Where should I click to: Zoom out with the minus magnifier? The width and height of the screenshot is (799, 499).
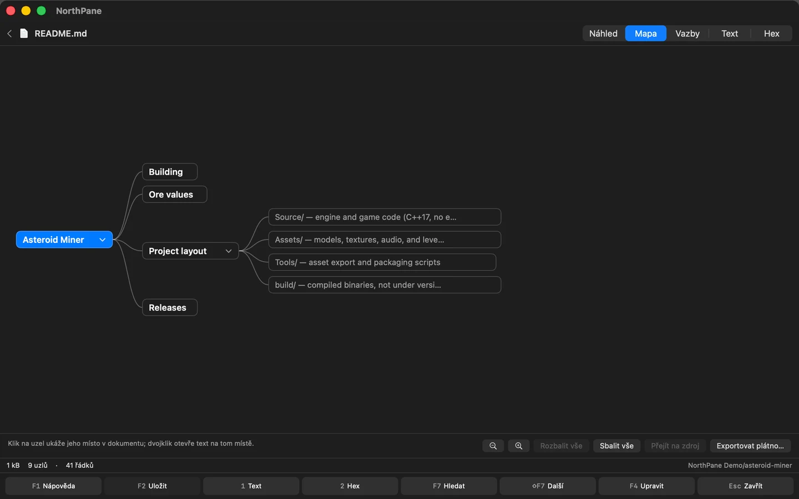(493, 446)
